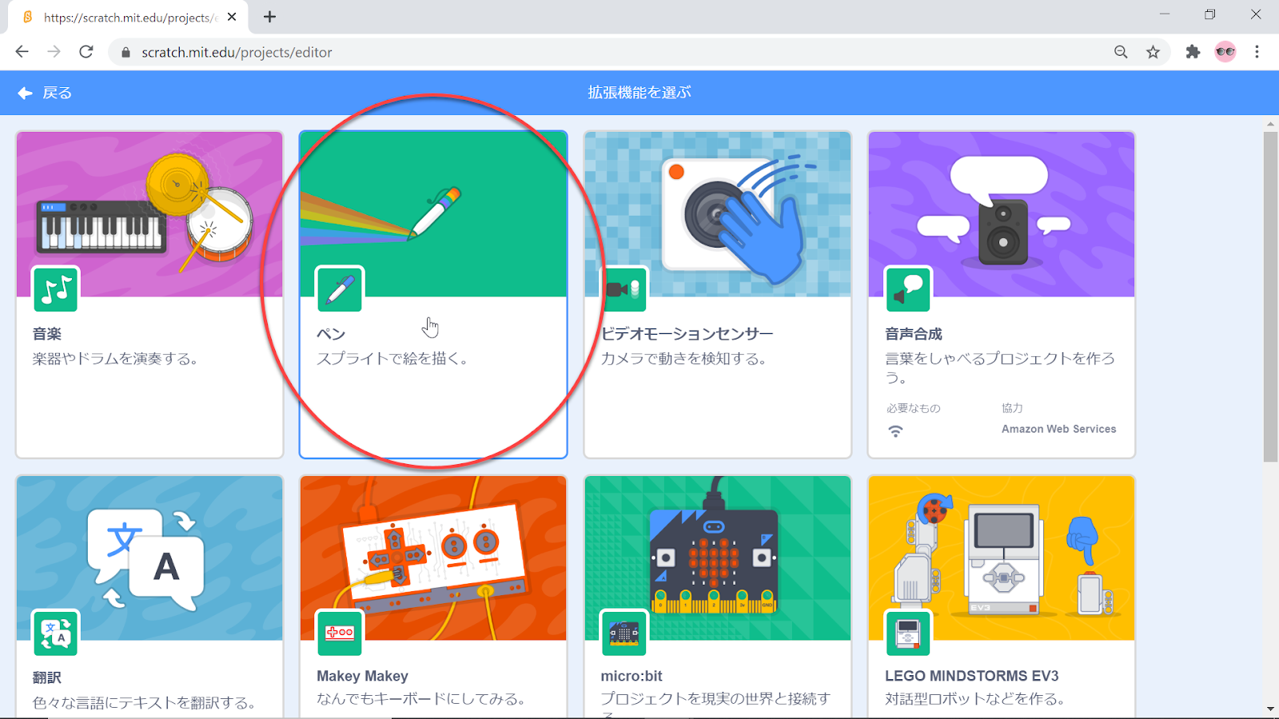This screenshot has width=1279, height=719.
Task: Open the 音声合成 speaker artwork
Action: point(1002,214)
